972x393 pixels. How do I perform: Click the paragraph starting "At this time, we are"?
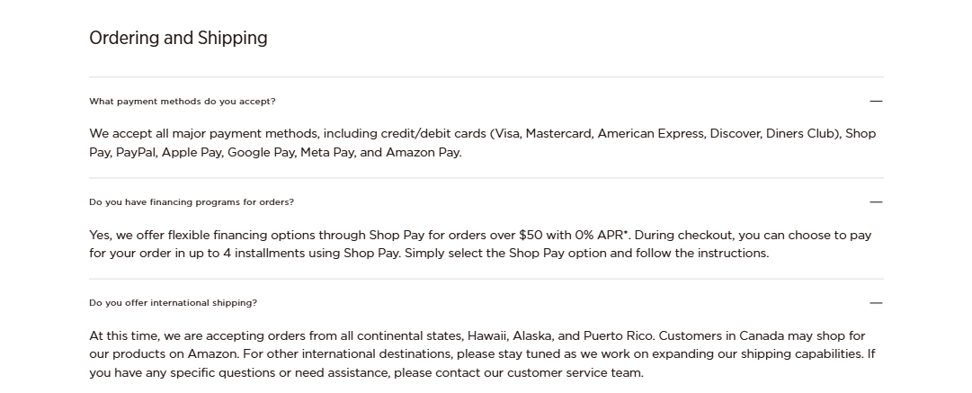tap(482, 353)
